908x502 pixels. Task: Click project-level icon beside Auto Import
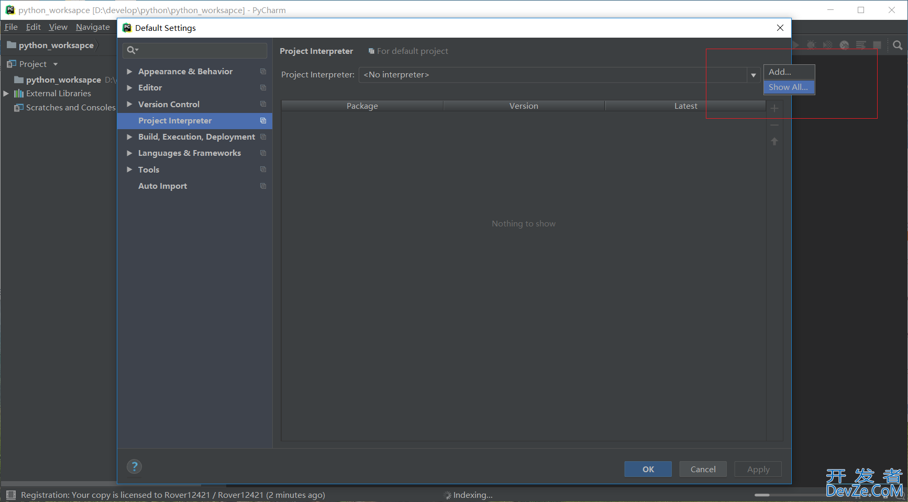point(263,186)
